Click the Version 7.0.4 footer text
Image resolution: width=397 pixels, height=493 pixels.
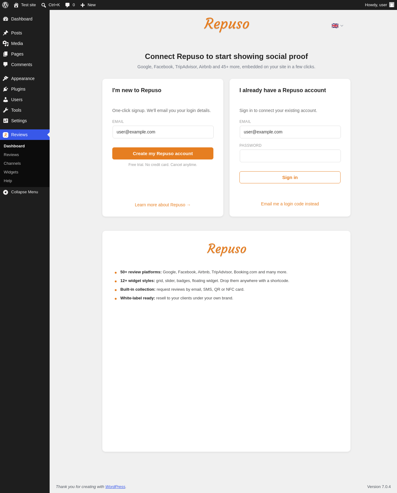click(x=379, y=487)
